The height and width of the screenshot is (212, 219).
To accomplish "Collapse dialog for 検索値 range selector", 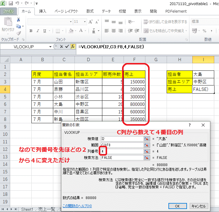I will tap(147, 139).
